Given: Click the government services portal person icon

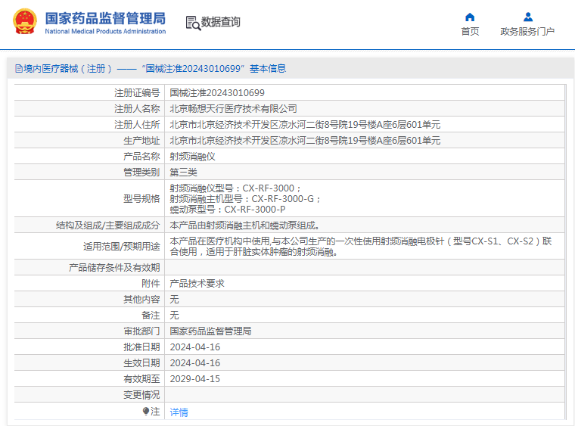Looking at the screenshot, I should pyautogui.click(x=528, y=17).
